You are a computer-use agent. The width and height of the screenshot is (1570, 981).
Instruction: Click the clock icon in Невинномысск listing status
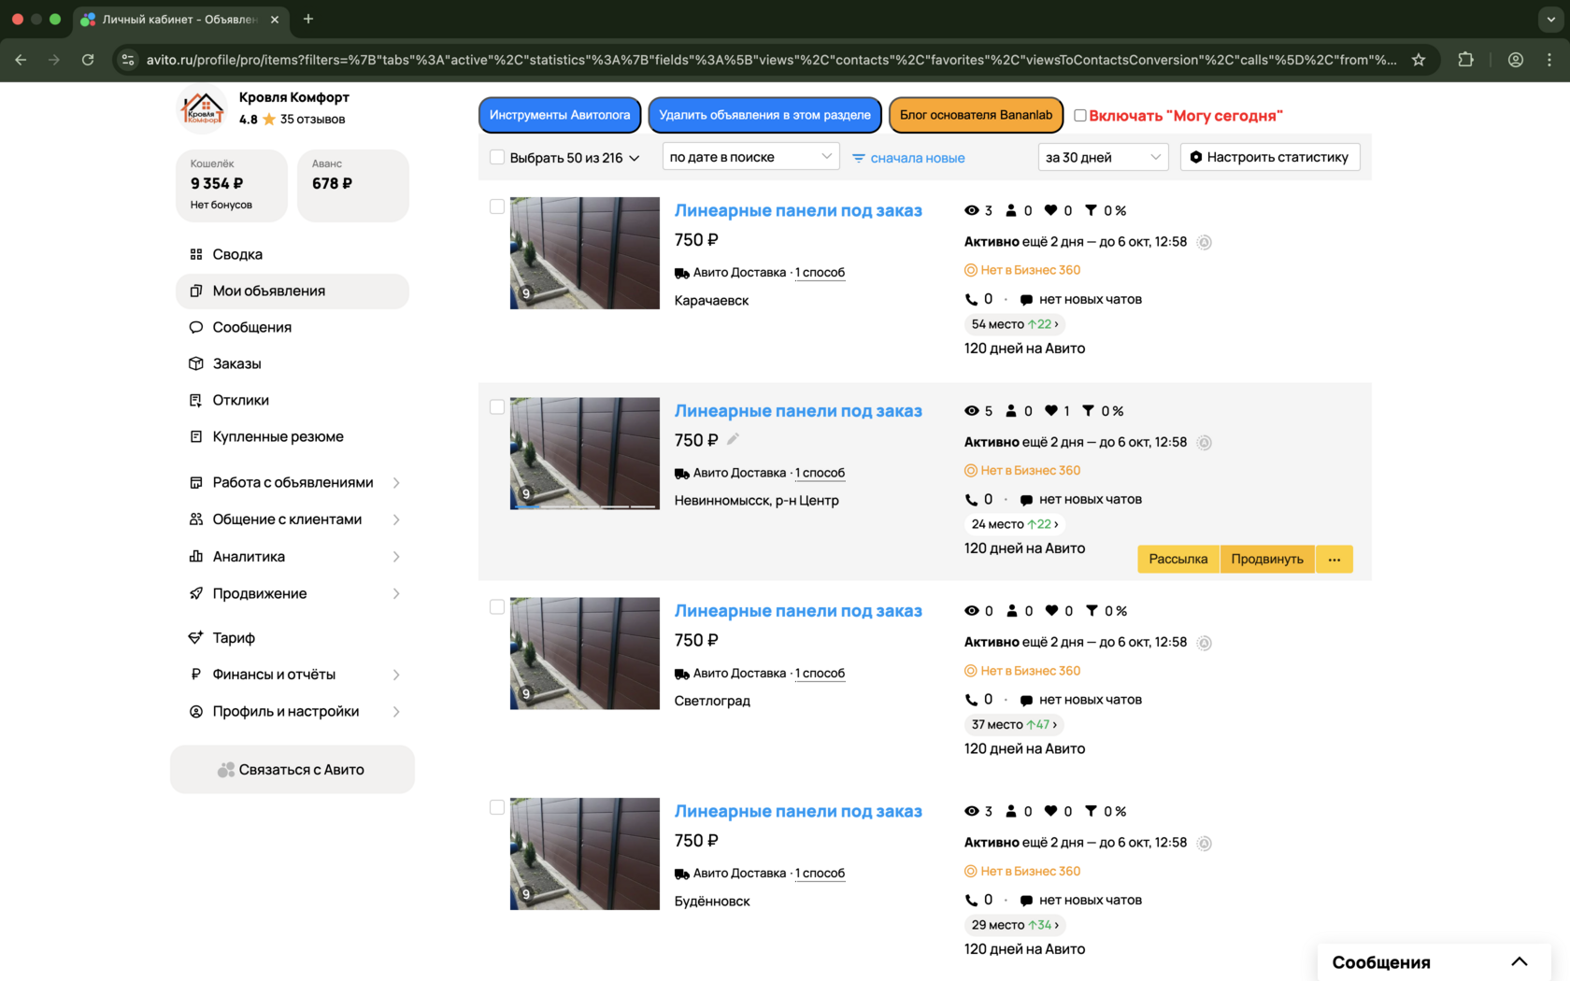tap(1205, 443)
